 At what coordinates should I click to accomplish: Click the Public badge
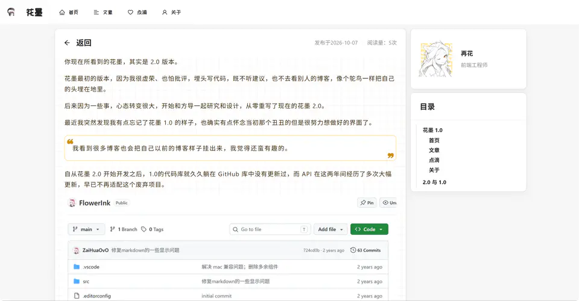coord(121,203)
